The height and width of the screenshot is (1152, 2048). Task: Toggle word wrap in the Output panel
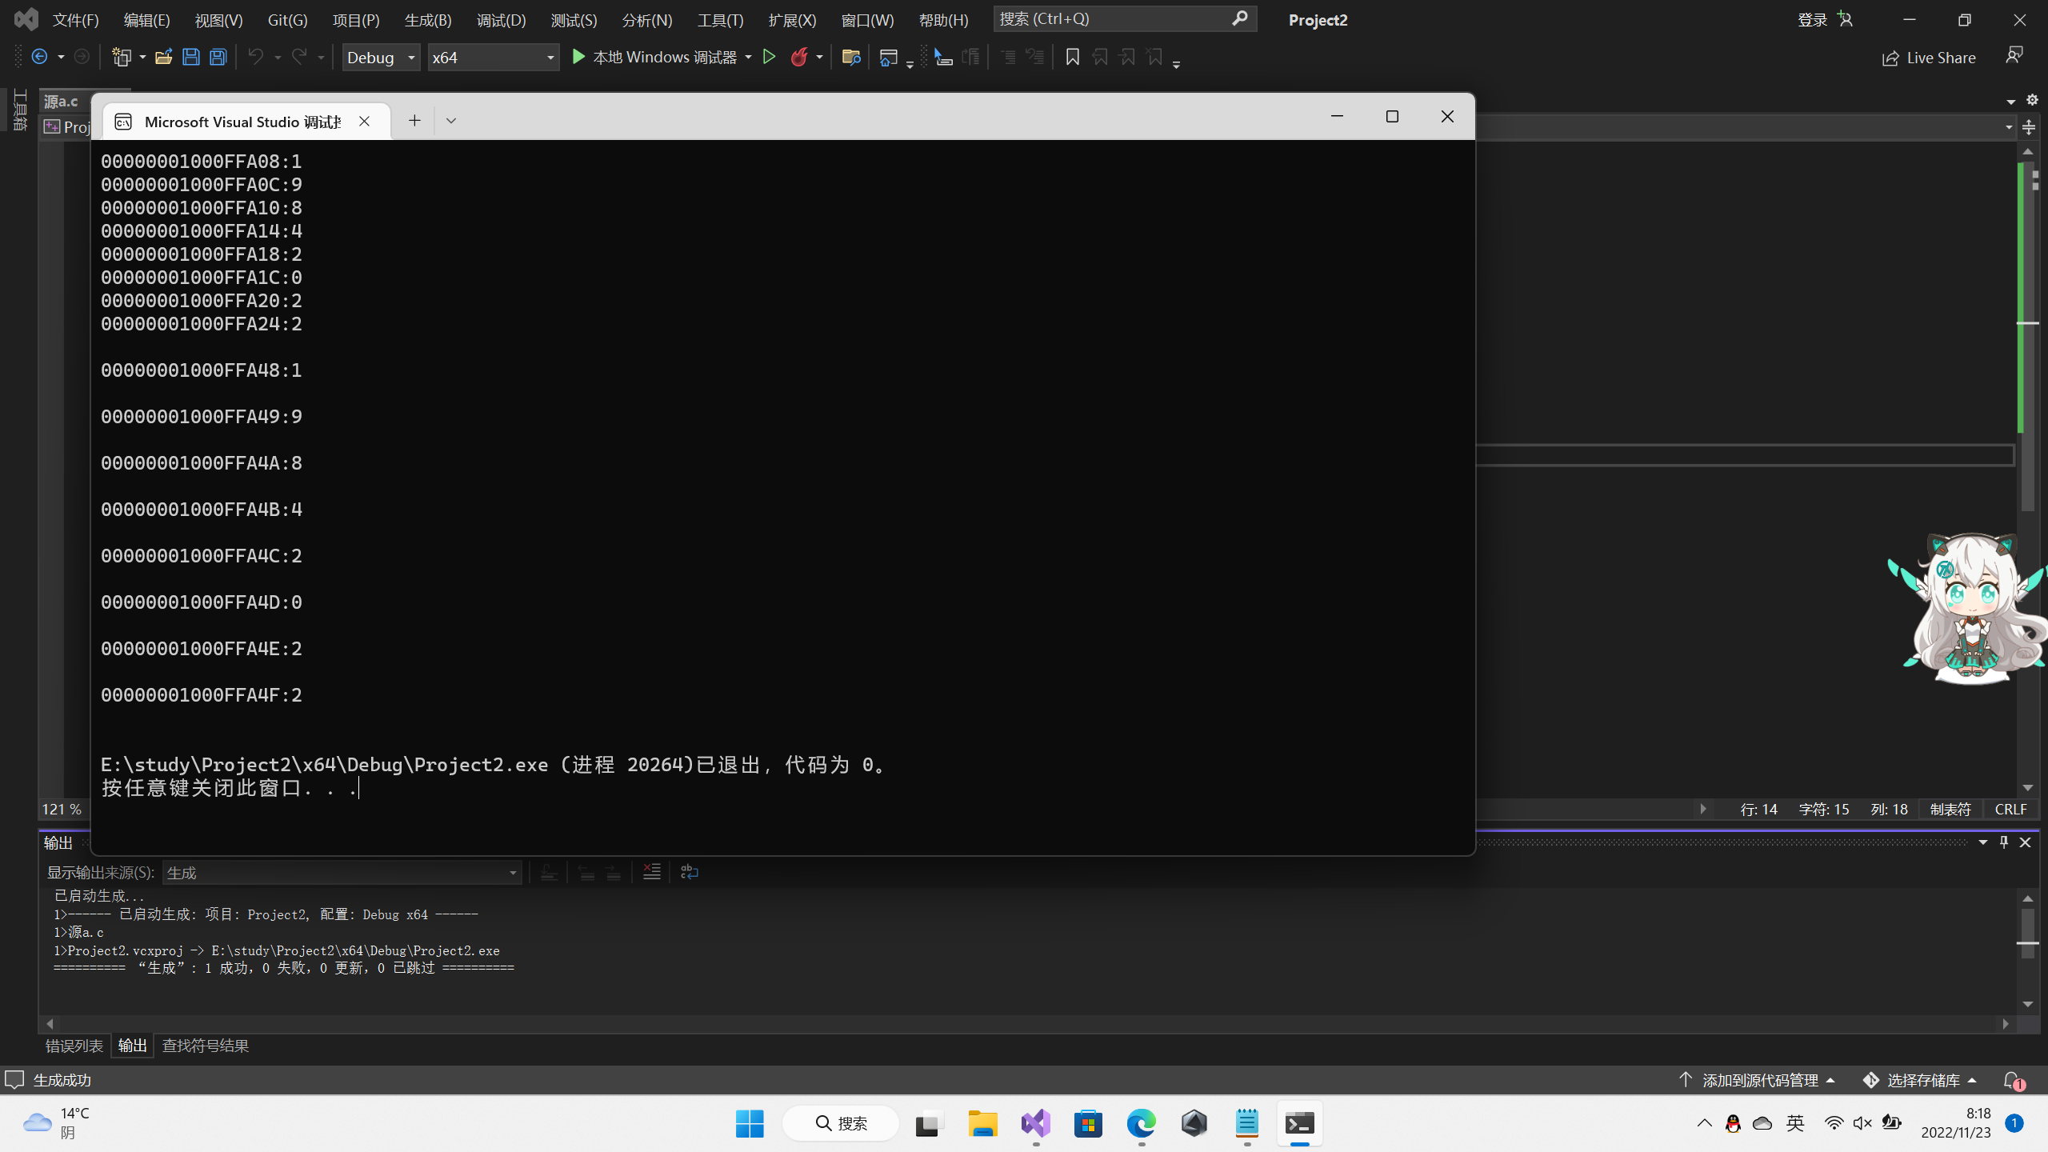point(689,872)
